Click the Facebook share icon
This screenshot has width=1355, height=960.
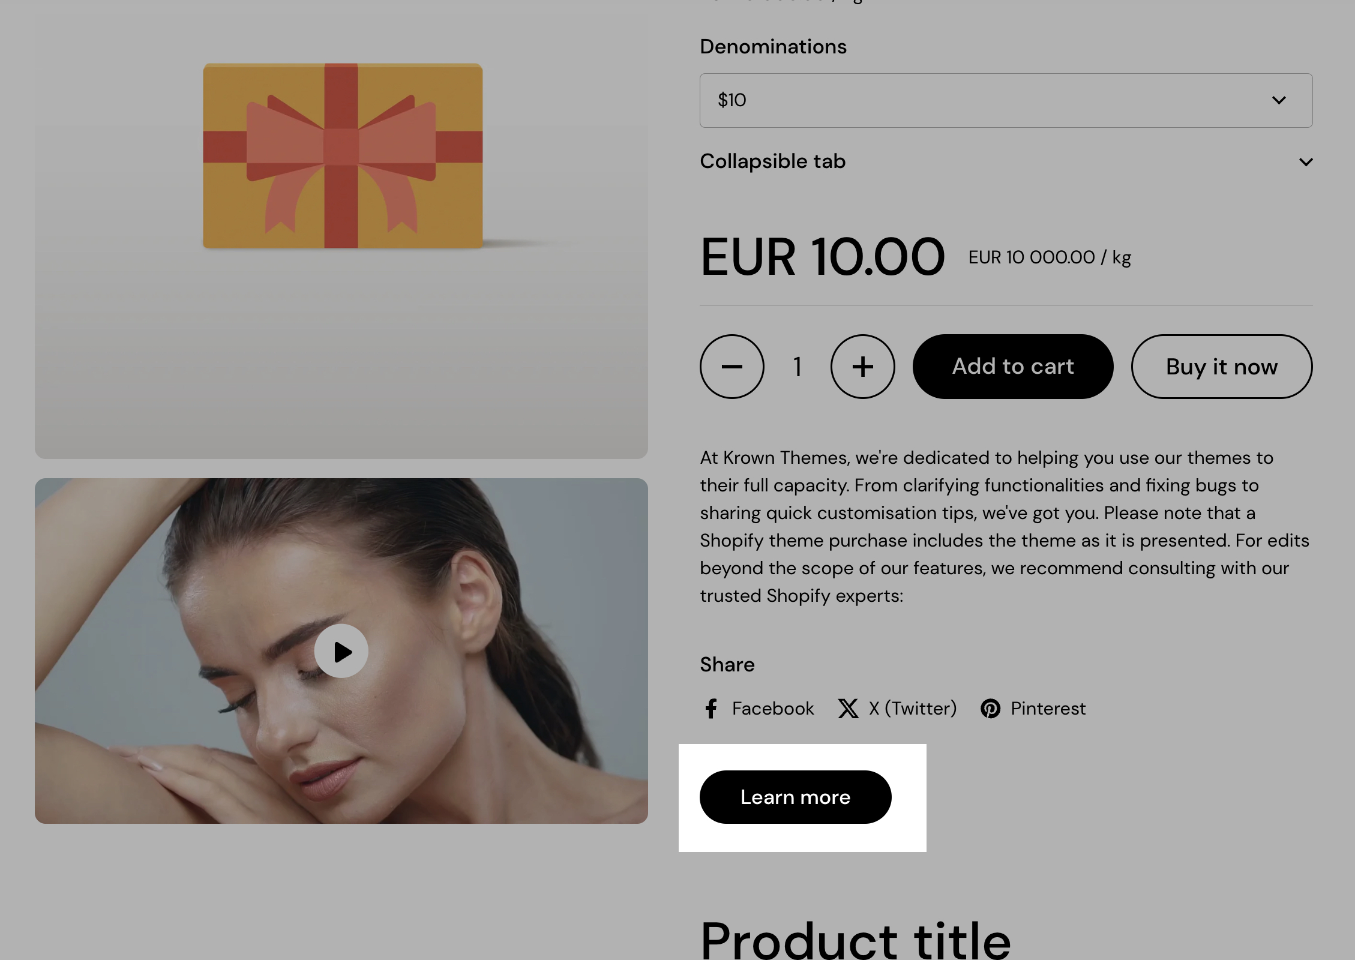tap(711, 709)
